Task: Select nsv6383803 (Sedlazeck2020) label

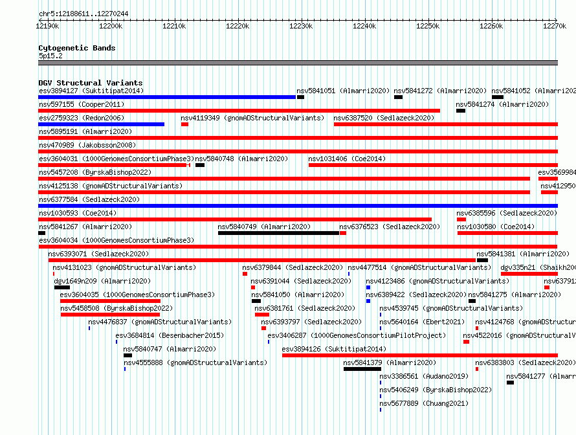Action: tap(526, 362)
